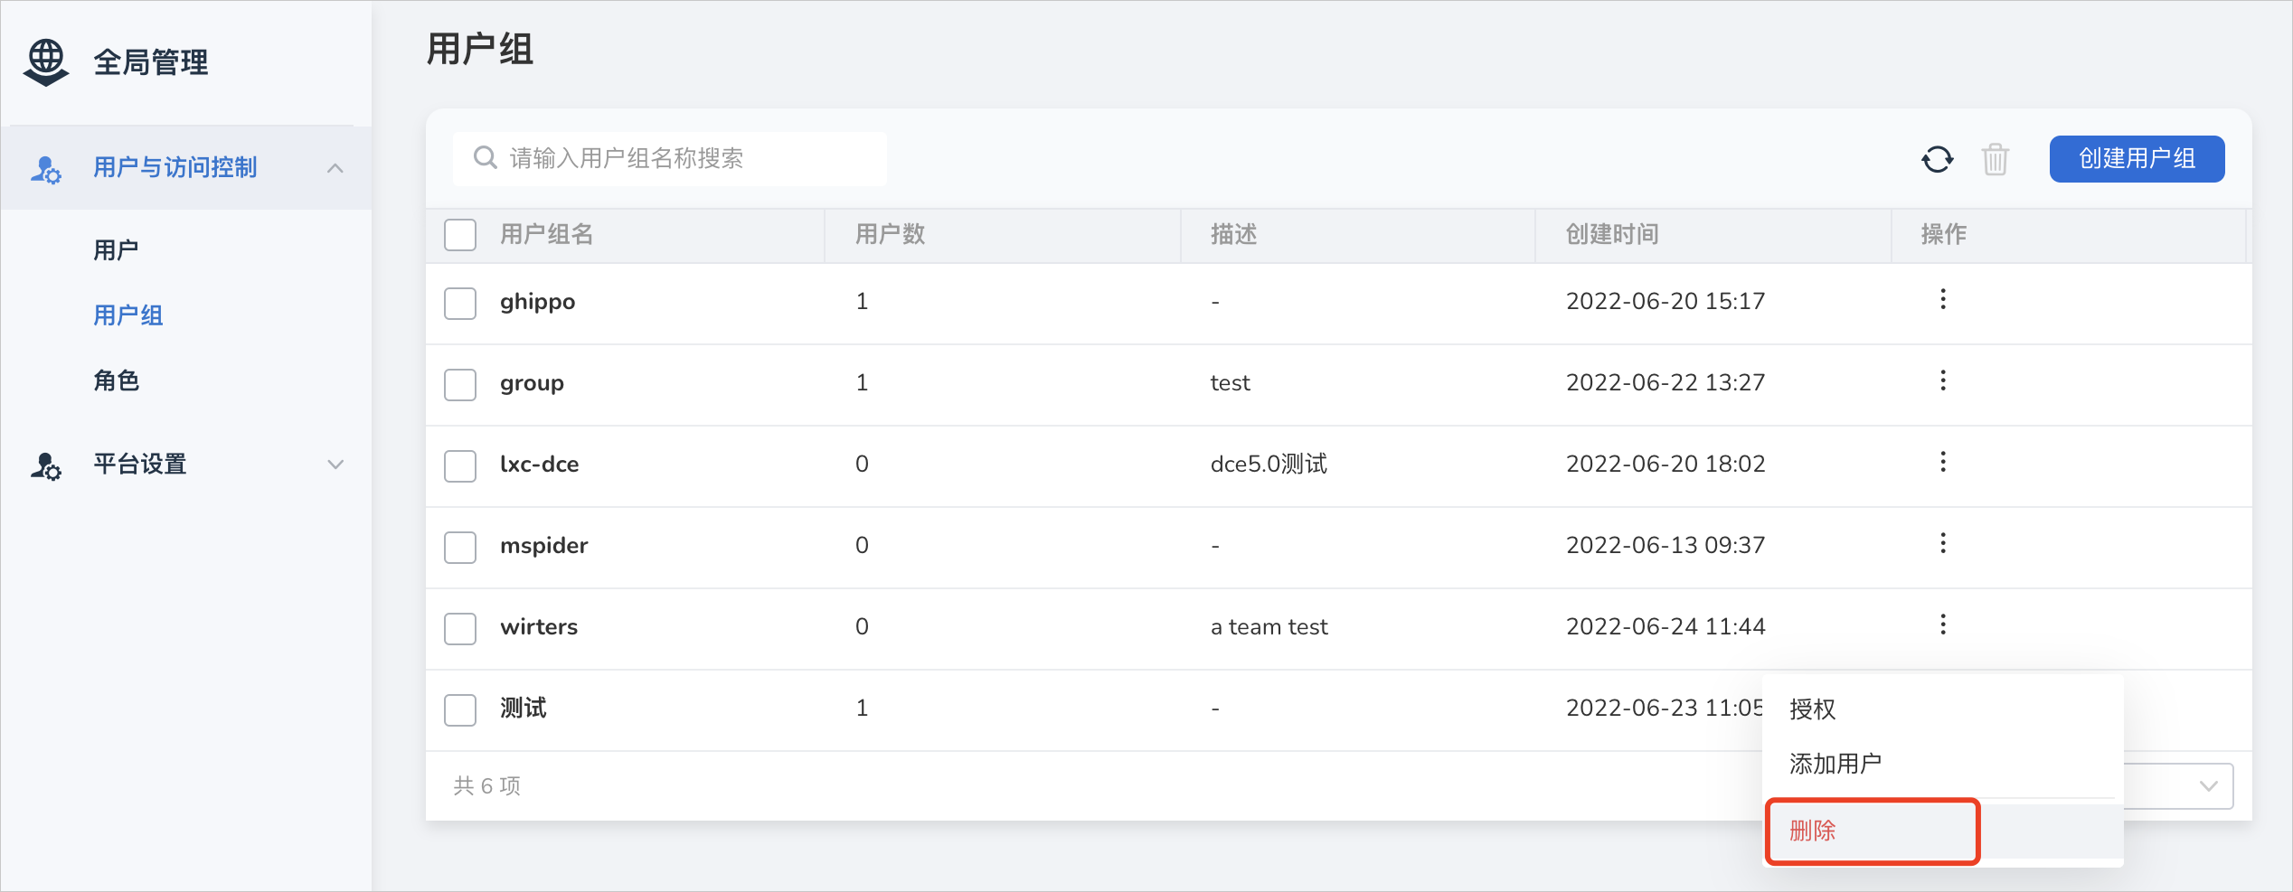Open the 角色 sidebar item
This screenshot has width=2293, height=892.
116,380
